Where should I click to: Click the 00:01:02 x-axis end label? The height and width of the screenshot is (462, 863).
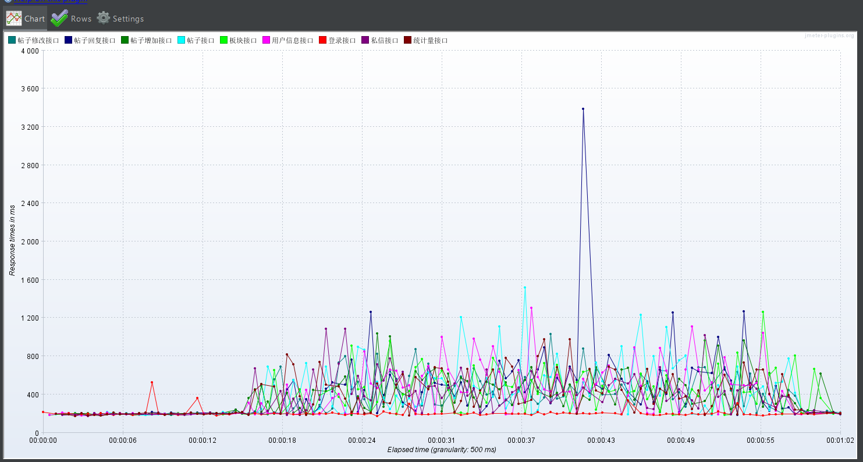click(x=840, y=440)
